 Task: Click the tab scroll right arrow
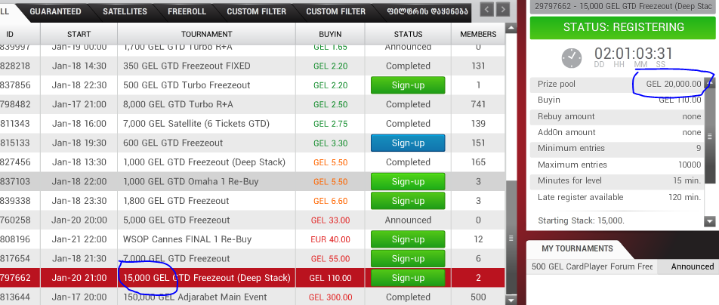[x=504, y=10]
